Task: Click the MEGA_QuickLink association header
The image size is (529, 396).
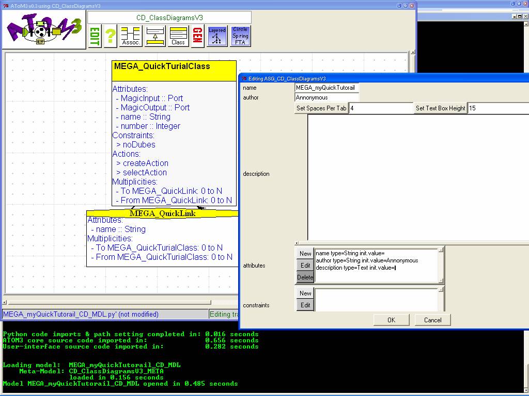Action: [163, 213]
